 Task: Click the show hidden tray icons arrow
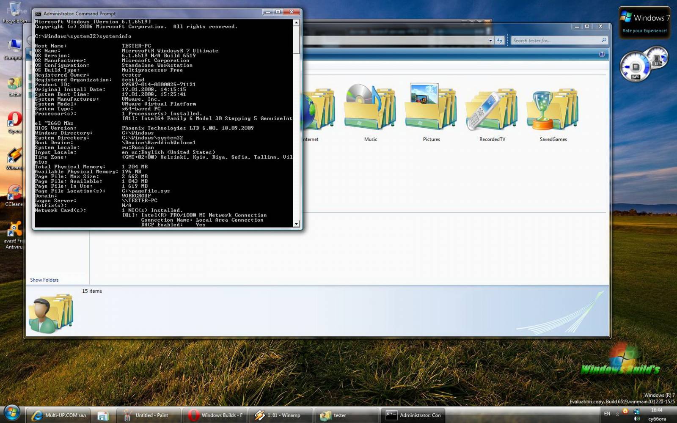pyautogui.click(x=617, y=414)
